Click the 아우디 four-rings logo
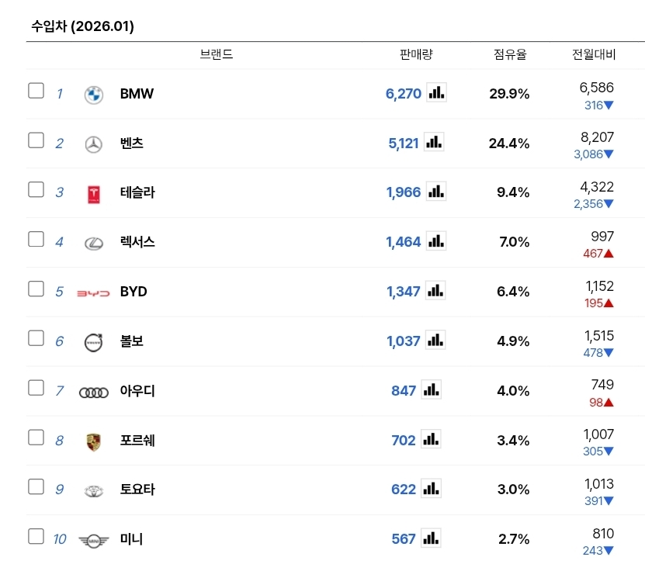This screenshot has height=564, width=645. point(94,392)
